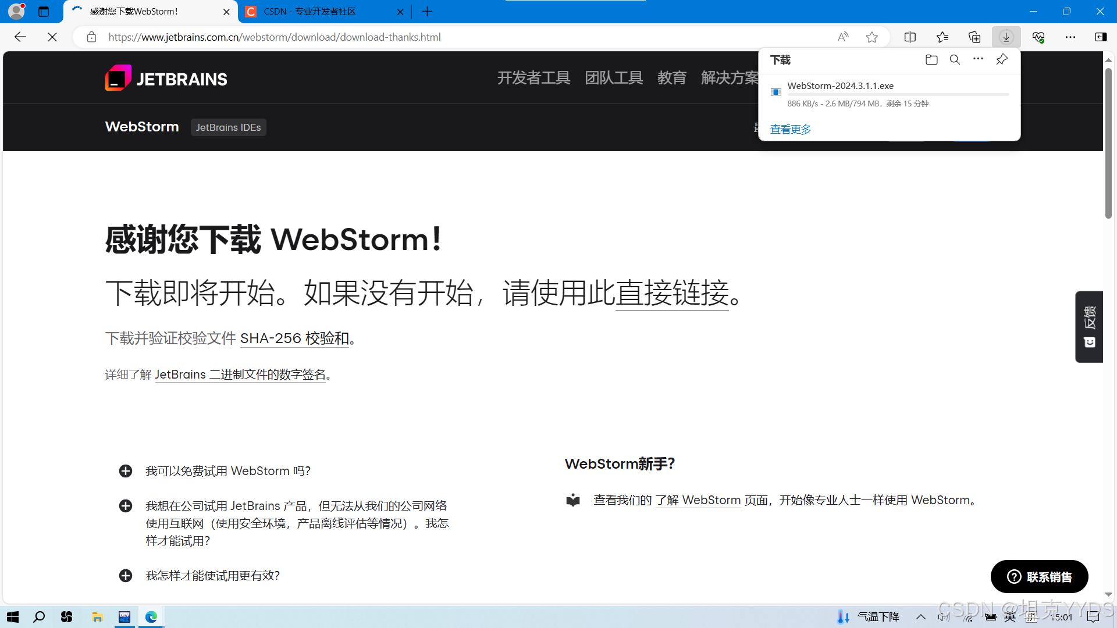Open a new browser tab
1117x628 pixels.
tap(427, 12)
